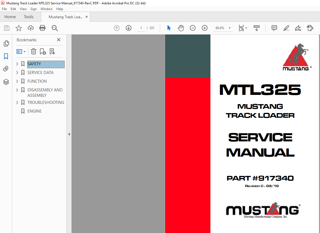The width and height of the screenshot is (320, 233).
Task: Close the Bookmarks panel
Action: (x=59, y=40)
